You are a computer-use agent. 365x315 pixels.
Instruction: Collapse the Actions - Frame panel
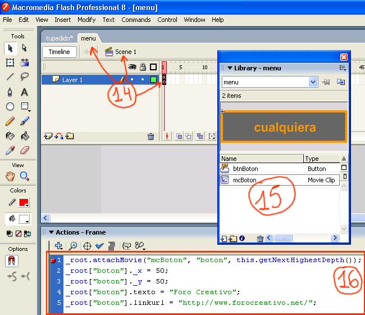coord(52,232)
